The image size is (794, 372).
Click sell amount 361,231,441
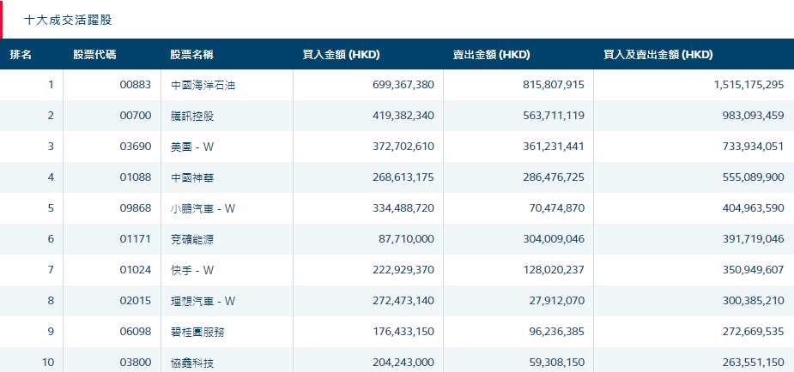[x=554, y=147]
